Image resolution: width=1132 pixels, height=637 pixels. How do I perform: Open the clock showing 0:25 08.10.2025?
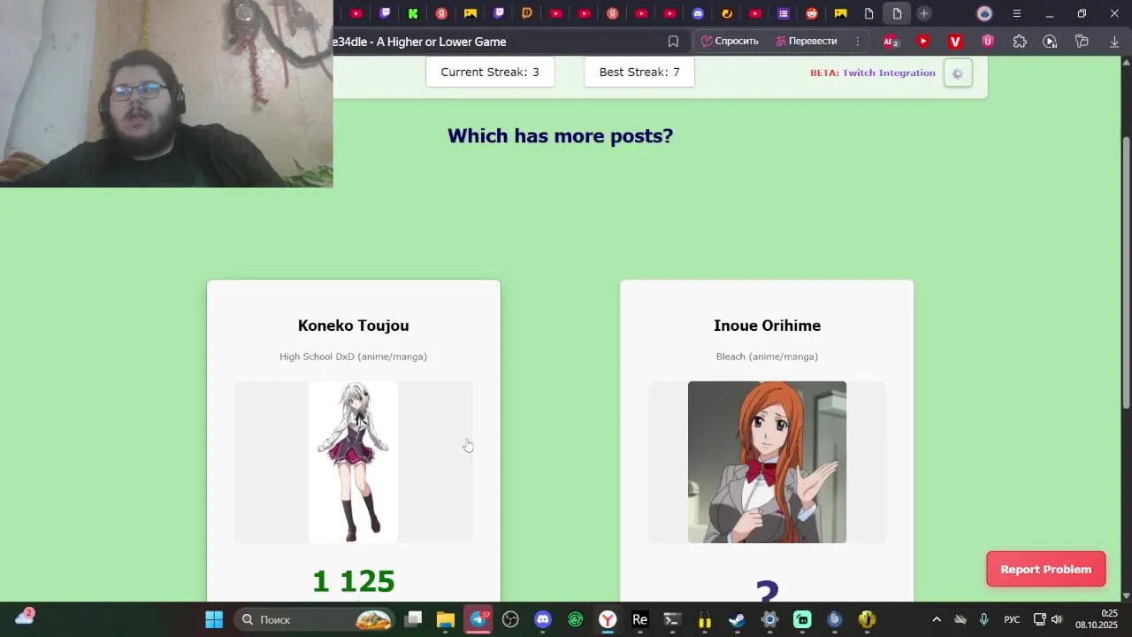tap(1097, 619)
